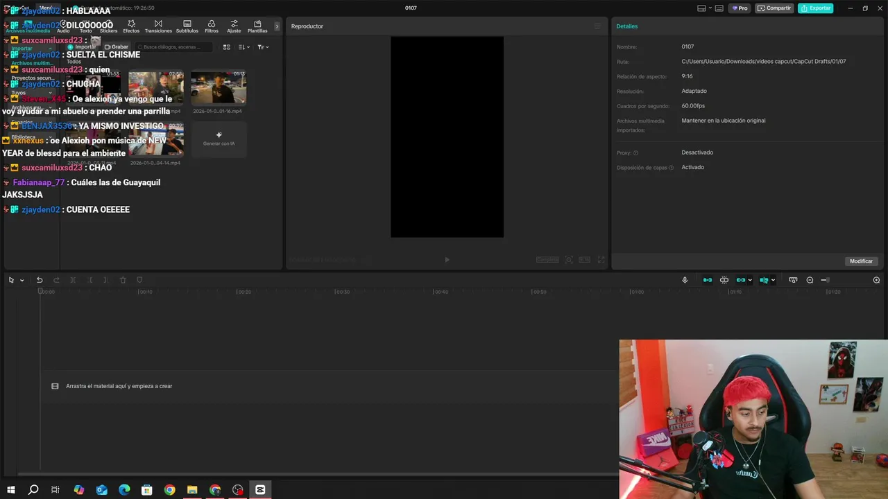Click the 00:10 mark on the timeline ruler
This screenshot has height=499, width=888.
[x=145, y=292]
